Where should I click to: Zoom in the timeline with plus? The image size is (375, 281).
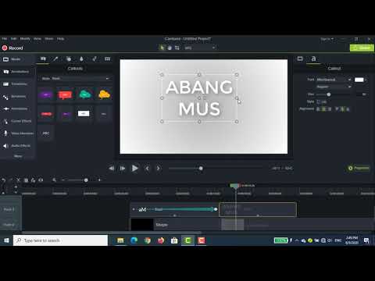coord(99,180)
